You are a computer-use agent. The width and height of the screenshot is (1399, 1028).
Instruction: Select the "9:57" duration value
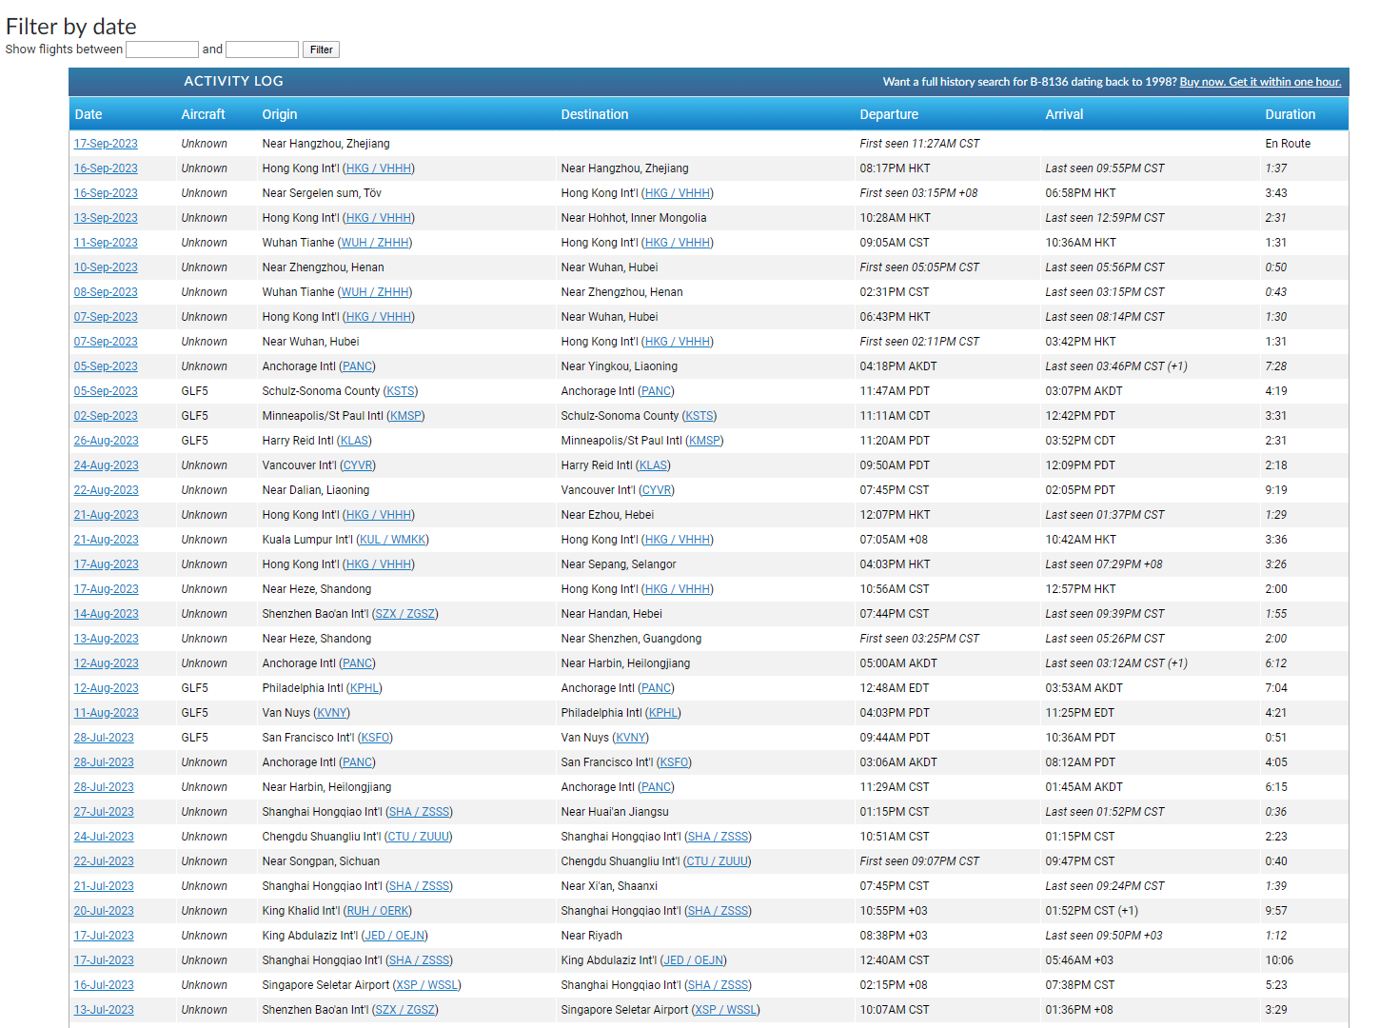[1276, 911]
